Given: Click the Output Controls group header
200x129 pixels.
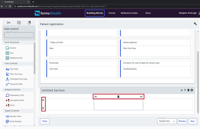Looking at the screenshot, I should point(18,90).
